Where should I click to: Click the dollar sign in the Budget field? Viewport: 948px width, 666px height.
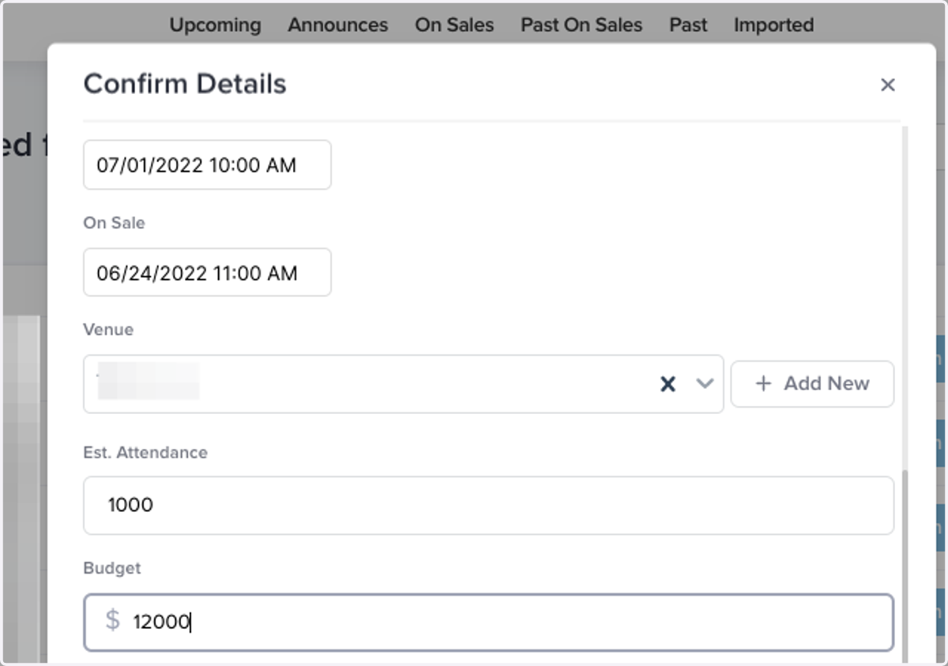(x=113, y=621)
